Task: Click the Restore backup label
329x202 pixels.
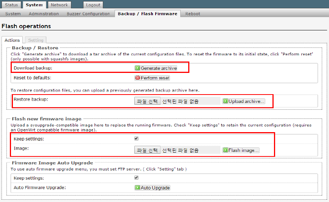Action: point(31,99)
